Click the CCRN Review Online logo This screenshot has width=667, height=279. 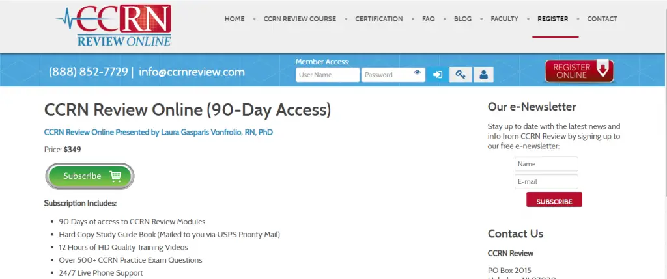coord(113,26)
